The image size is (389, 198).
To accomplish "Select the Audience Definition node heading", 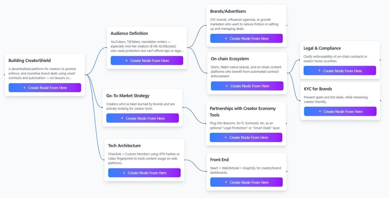I will [x=129, y=33].
